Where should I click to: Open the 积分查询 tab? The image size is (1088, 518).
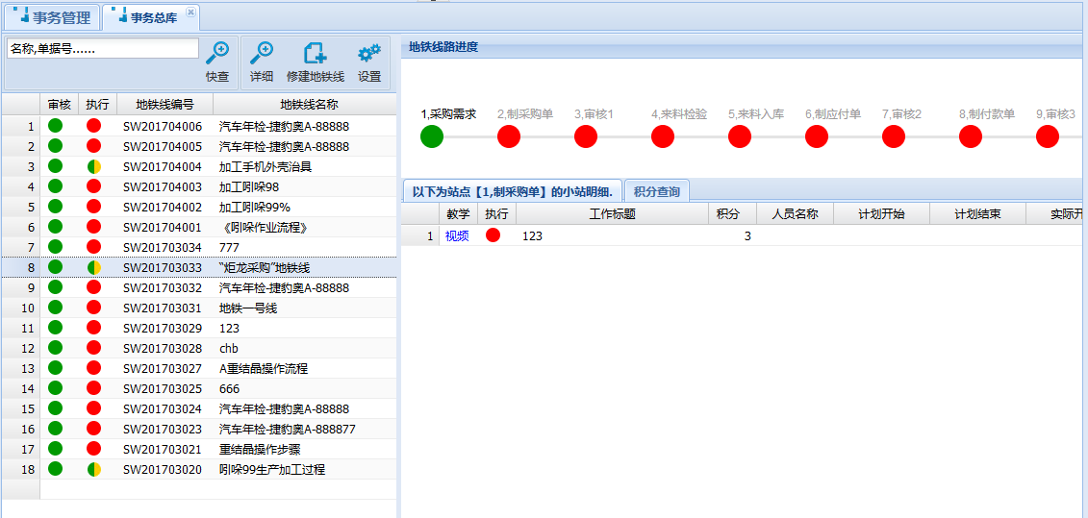point(656,191)
